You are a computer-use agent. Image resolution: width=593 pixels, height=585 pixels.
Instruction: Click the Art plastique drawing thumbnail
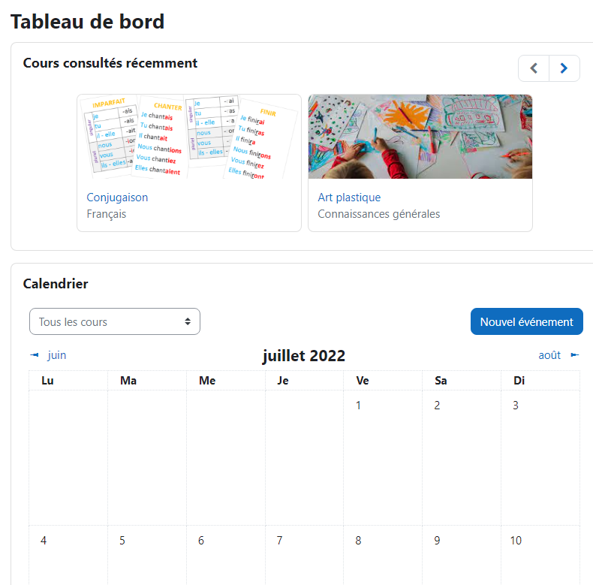(x=420, y=137)
